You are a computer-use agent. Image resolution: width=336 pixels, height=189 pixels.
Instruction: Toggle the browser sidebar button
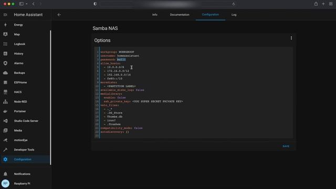point(21,4)
